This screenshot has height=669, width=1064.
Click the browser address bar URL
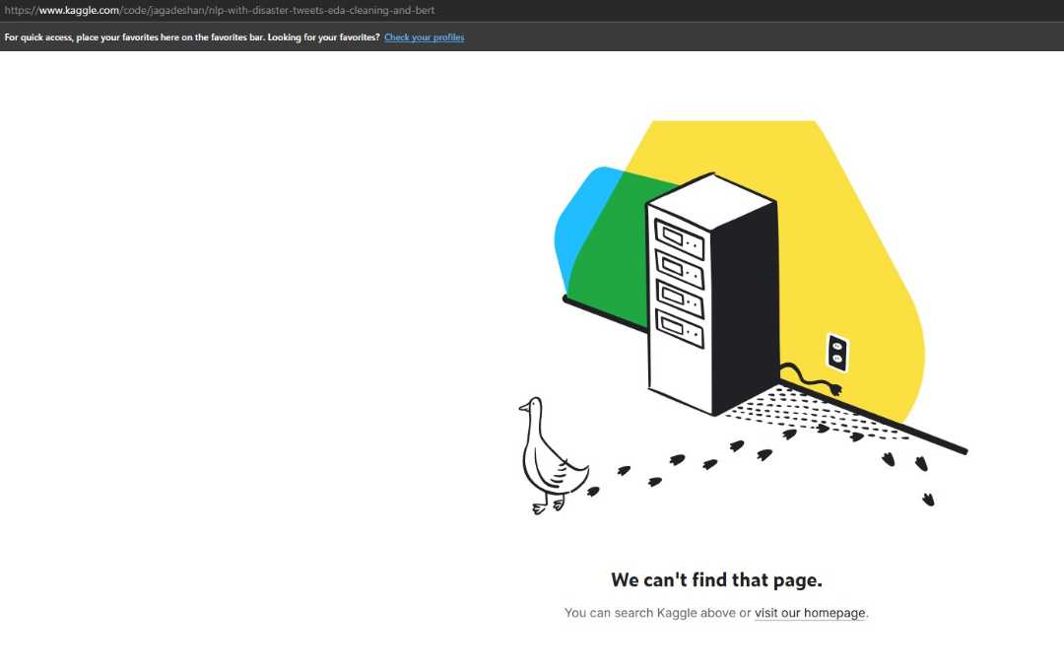click(219, 10)
